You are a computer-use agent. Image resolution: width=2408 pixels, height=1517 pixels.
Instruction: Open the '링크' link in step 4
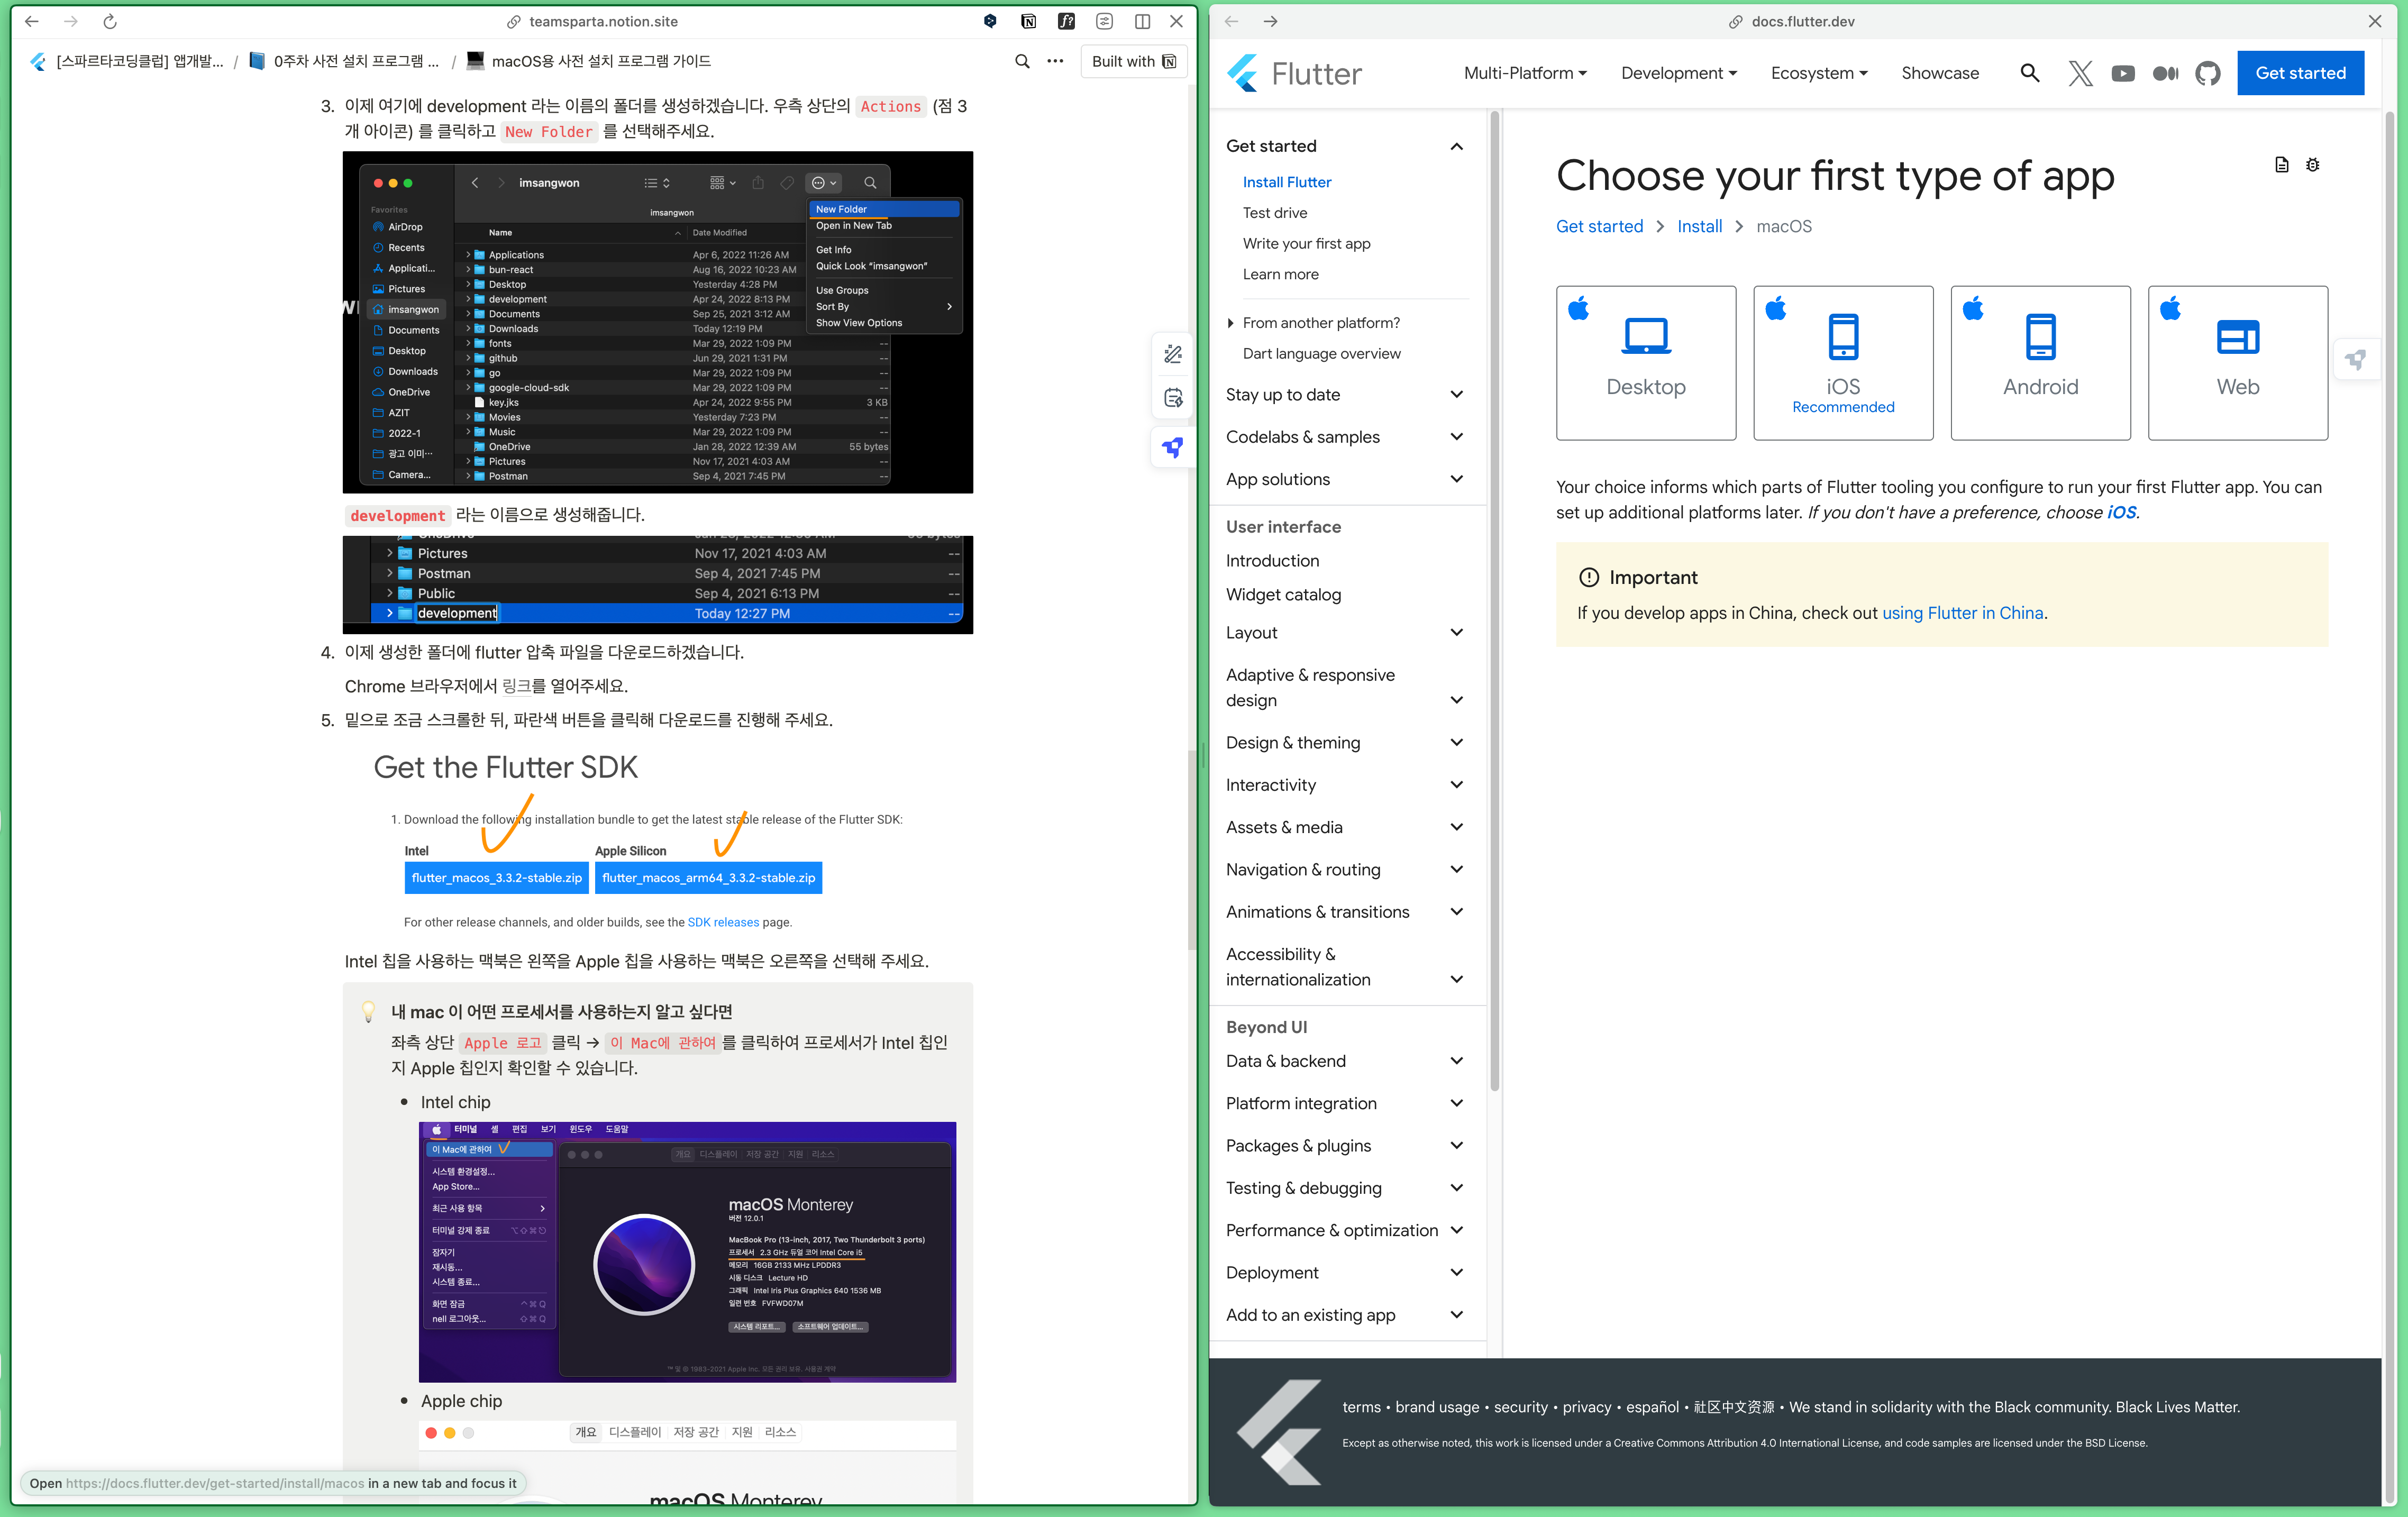(516, 686)
